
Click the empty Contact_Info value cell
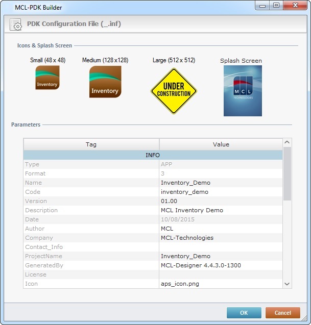point(220,247)
